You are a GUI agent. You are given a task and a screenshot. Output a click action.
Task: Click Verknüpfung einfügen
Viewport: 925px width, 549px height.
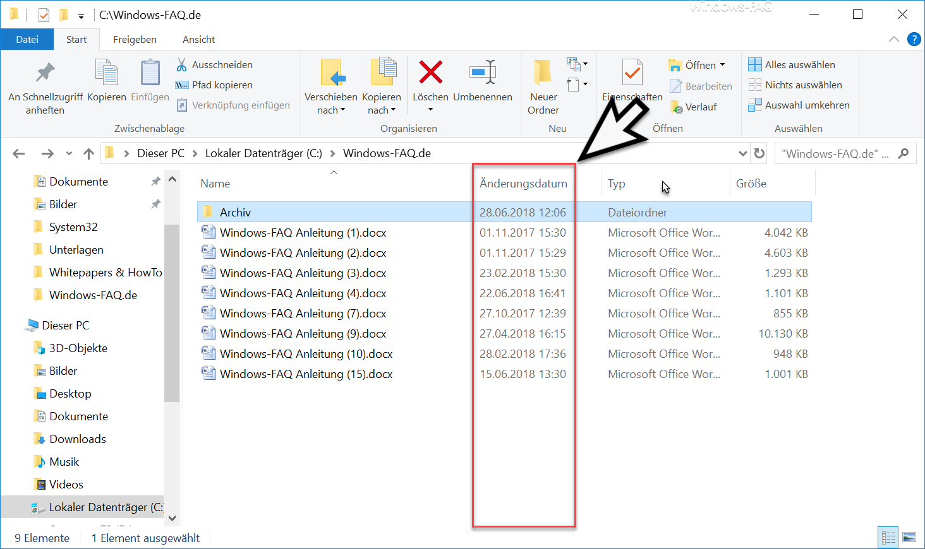coord(233,105)
